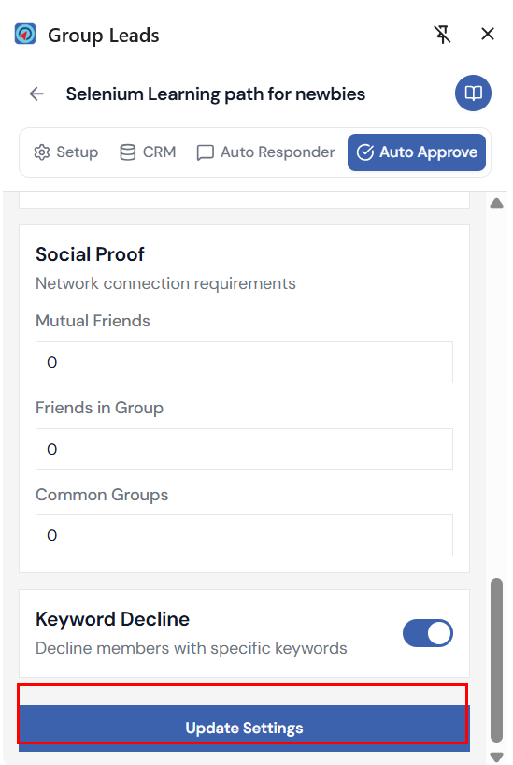Click the scrollbar down arrow
Image resolution: width=513 pixels, height=765 pixels.
coord(496,758)
